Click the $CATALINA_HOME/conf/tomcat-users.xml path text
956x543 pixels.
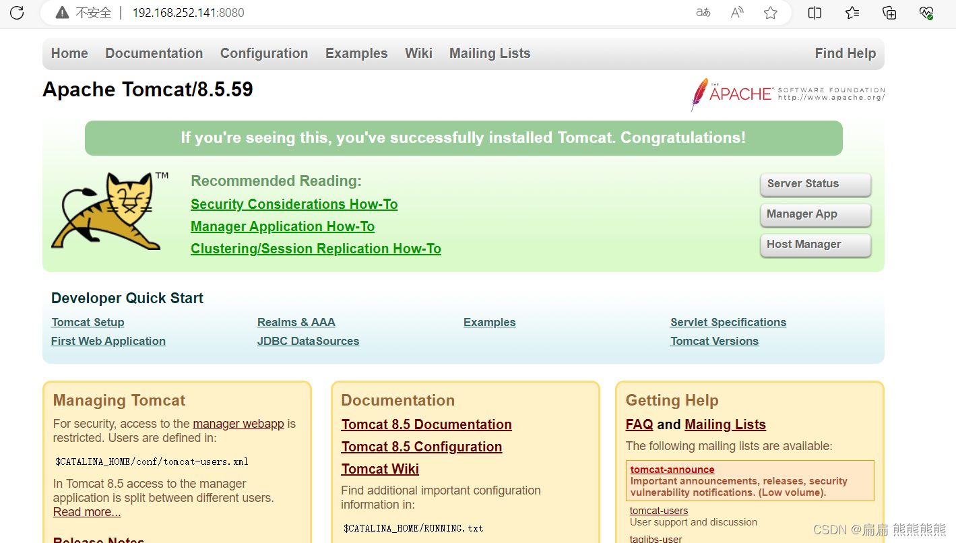click(x=152, y=461)
